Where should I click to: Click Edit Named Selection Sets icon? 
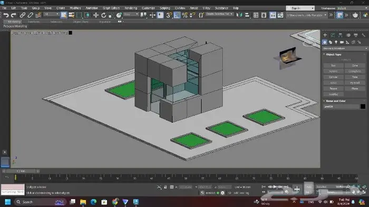click(x=201, y=15)
